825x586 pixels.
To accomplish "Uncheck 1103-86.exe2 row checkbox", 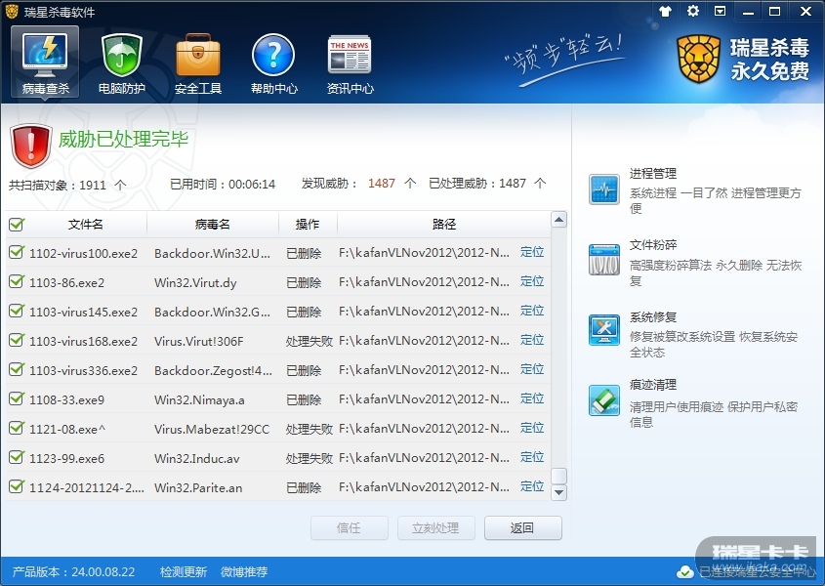I will pos(17,281).
